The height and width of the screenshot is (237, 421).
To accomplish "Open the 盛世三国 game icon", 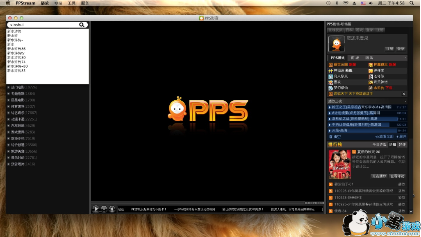I will coord(330,65).
